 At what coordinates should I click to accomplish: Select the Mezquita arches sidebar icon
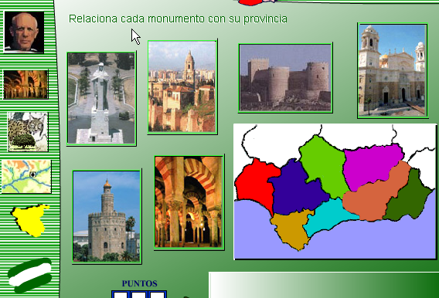(26, 84)
